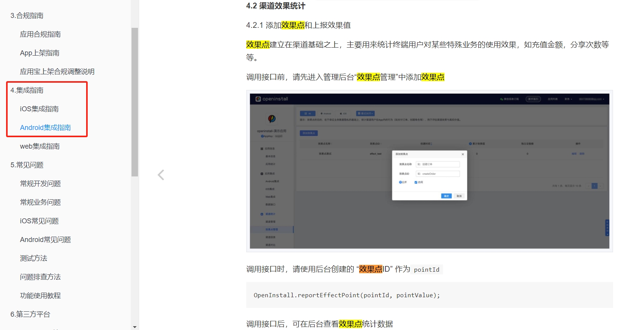Click the inline pointId code text

[427, 269]
